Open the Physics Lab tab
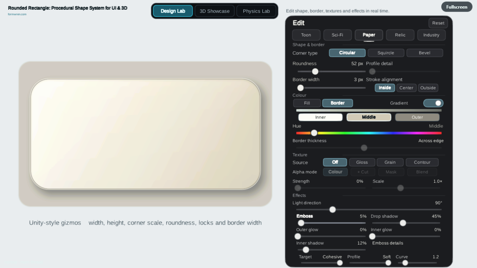 pos(256,11)
